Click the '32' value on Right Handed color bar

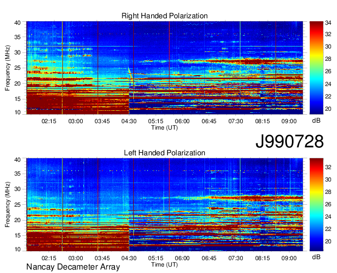tap(328, 34)
